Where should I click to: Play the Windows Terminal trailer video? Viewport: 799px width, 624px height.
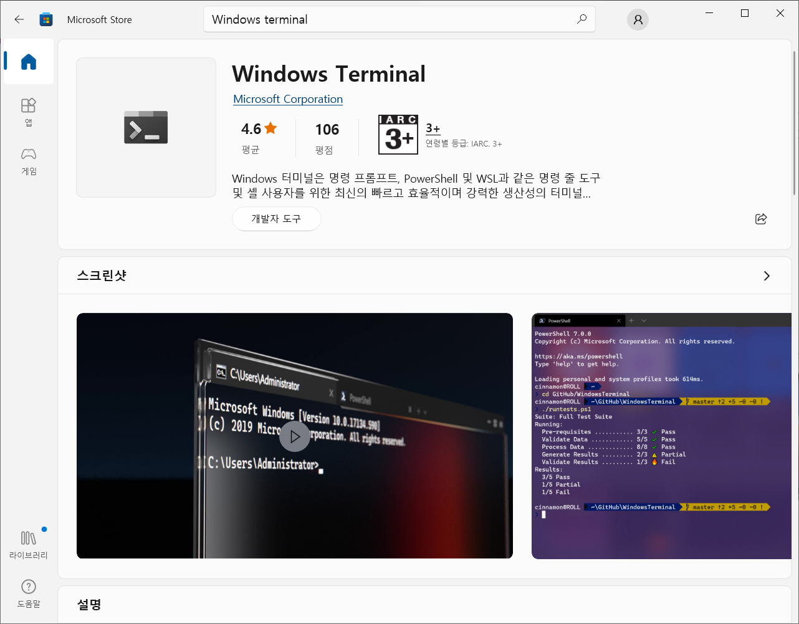[x=294, y=436]
